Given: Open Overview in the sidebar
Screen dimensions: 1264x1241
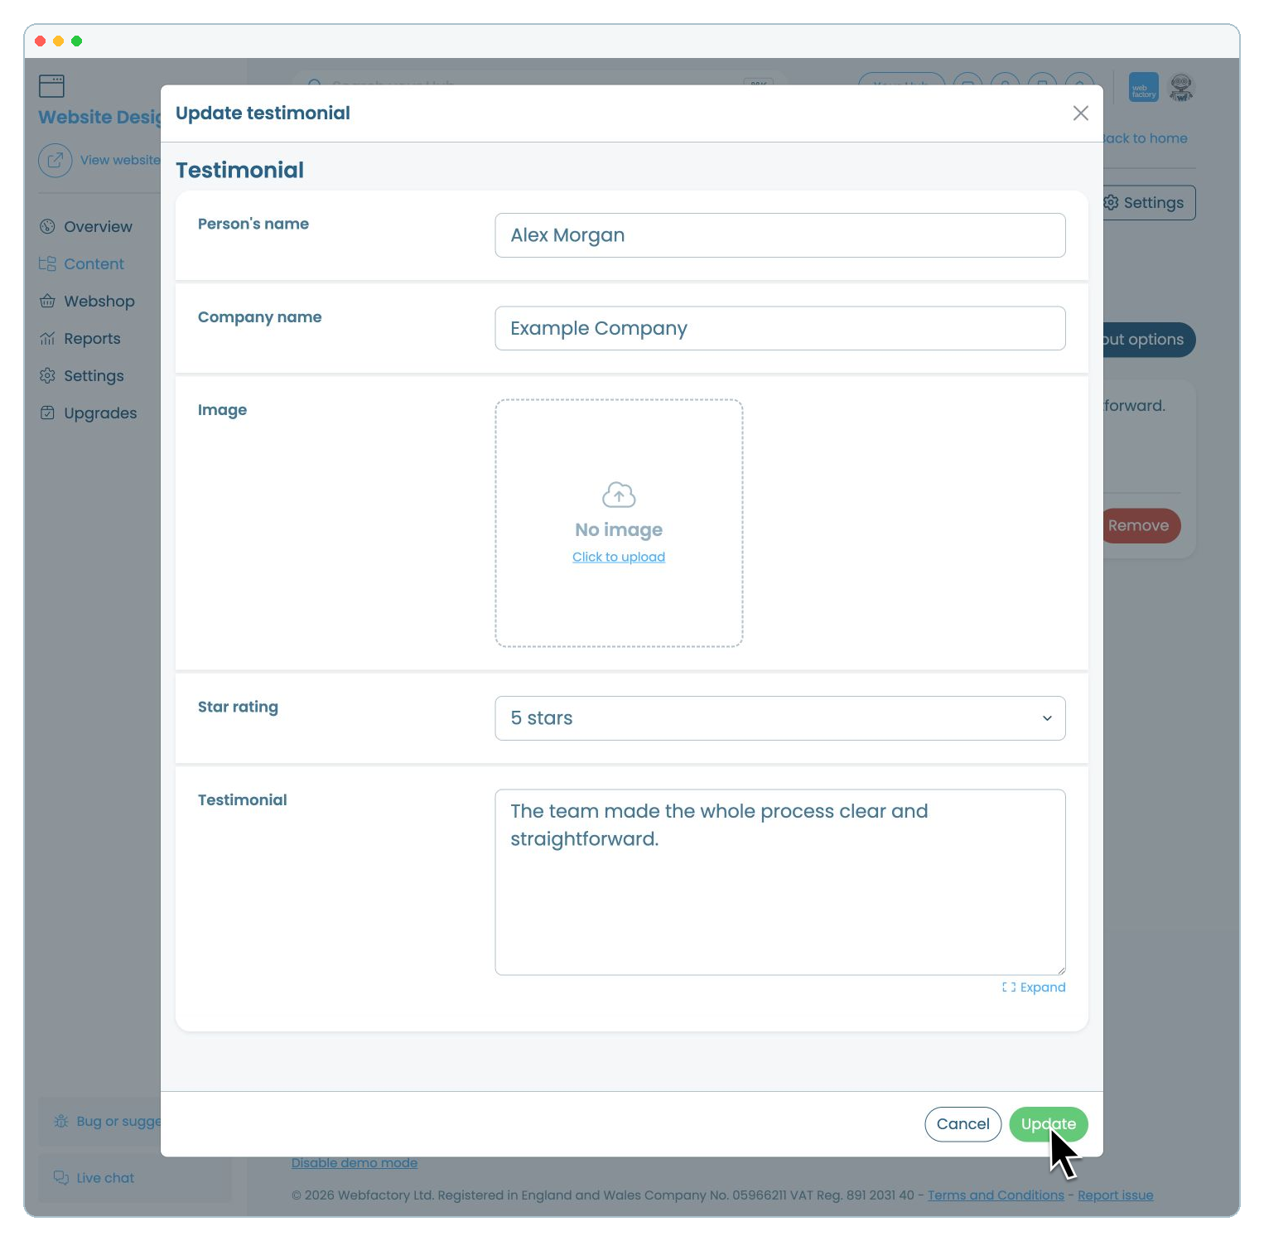Looking at the screenshot, I should 86,227.
